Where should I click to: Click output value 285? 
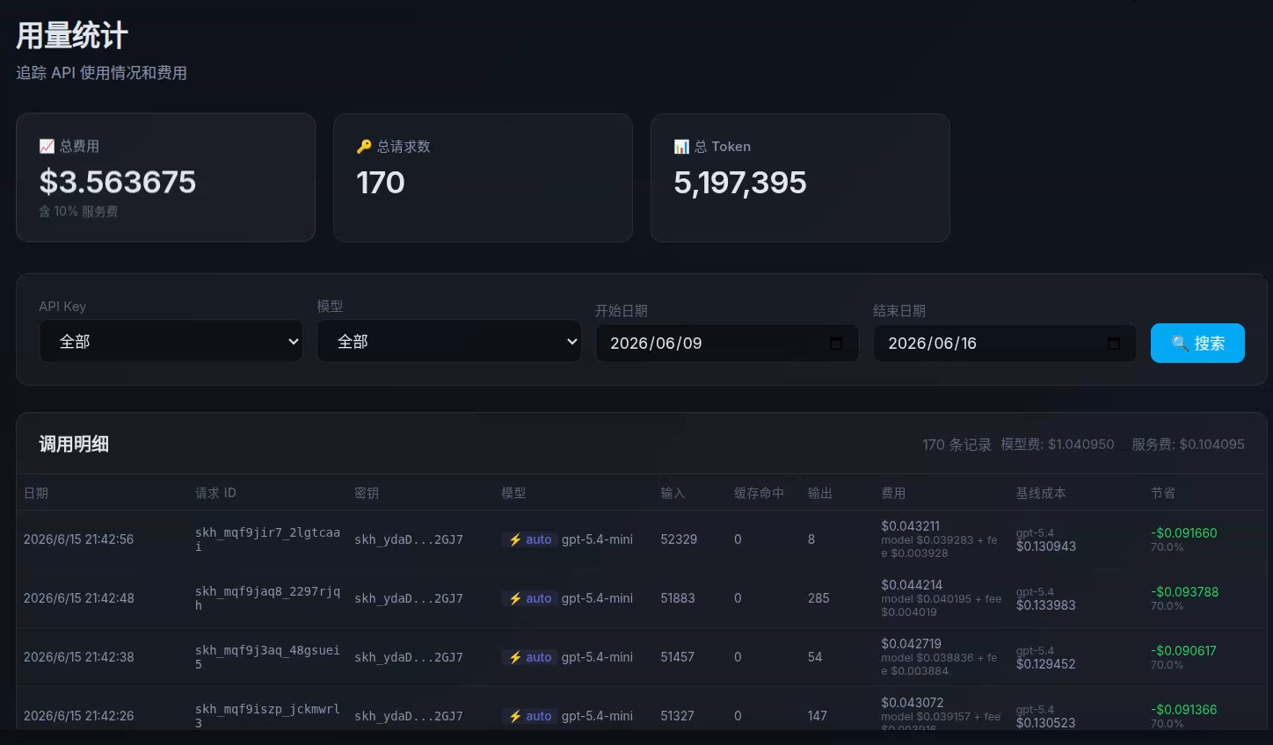(818, 598)
